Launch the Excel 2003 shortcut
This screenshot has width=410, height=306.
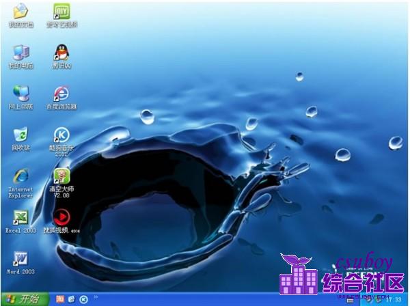(x=21, y=217)
